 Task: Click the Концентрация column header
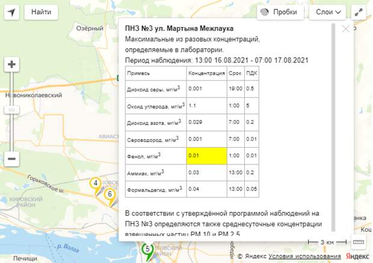pos(206,73)
